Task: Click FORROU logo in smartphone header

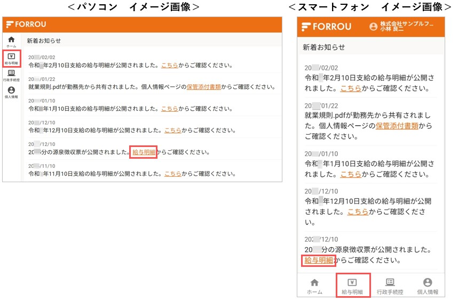Action: 326,27
